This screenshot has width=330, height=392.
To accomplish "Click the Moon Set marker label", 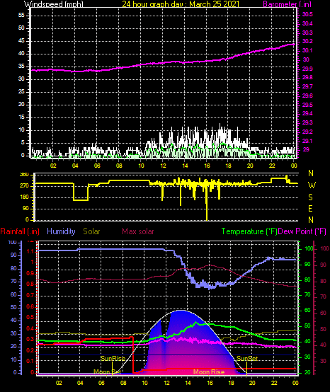I will pos(108,372).
